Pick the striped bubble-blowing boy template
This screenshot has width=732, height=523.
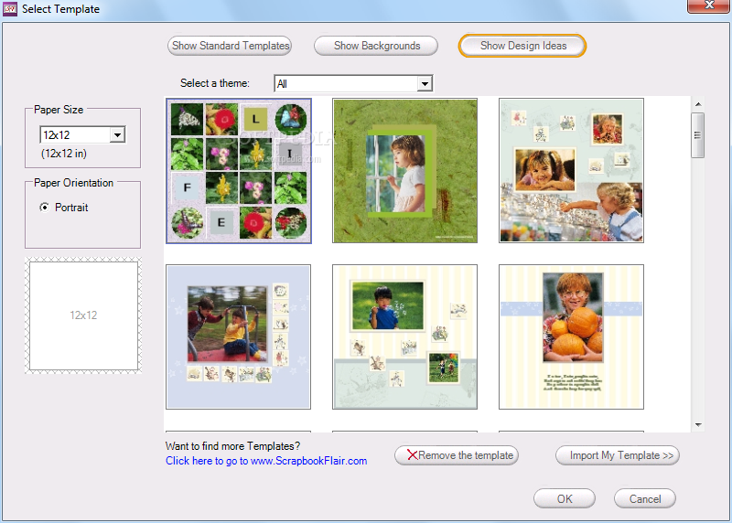tap(404, 336)
